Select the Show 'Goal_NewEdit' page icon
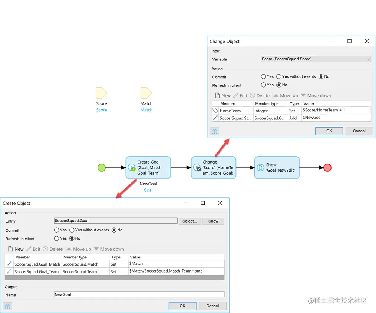Image resolution: width=376 pixels, height=313 pixels. [x=260, y=167]
